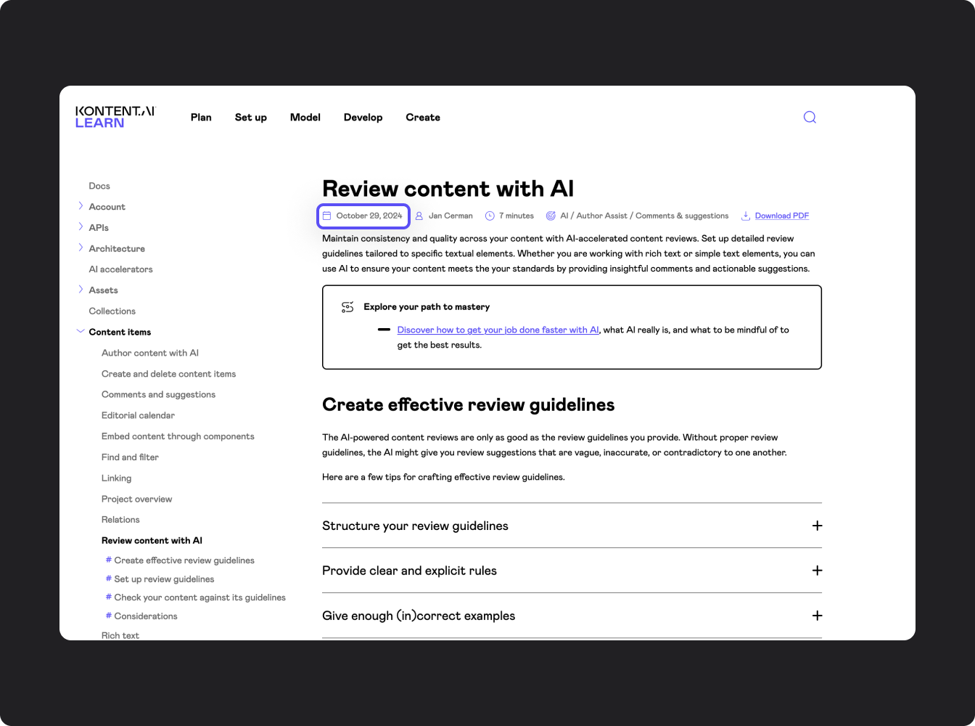
Task: Click the clock icon beside 7 minutes
Action: 490,216
